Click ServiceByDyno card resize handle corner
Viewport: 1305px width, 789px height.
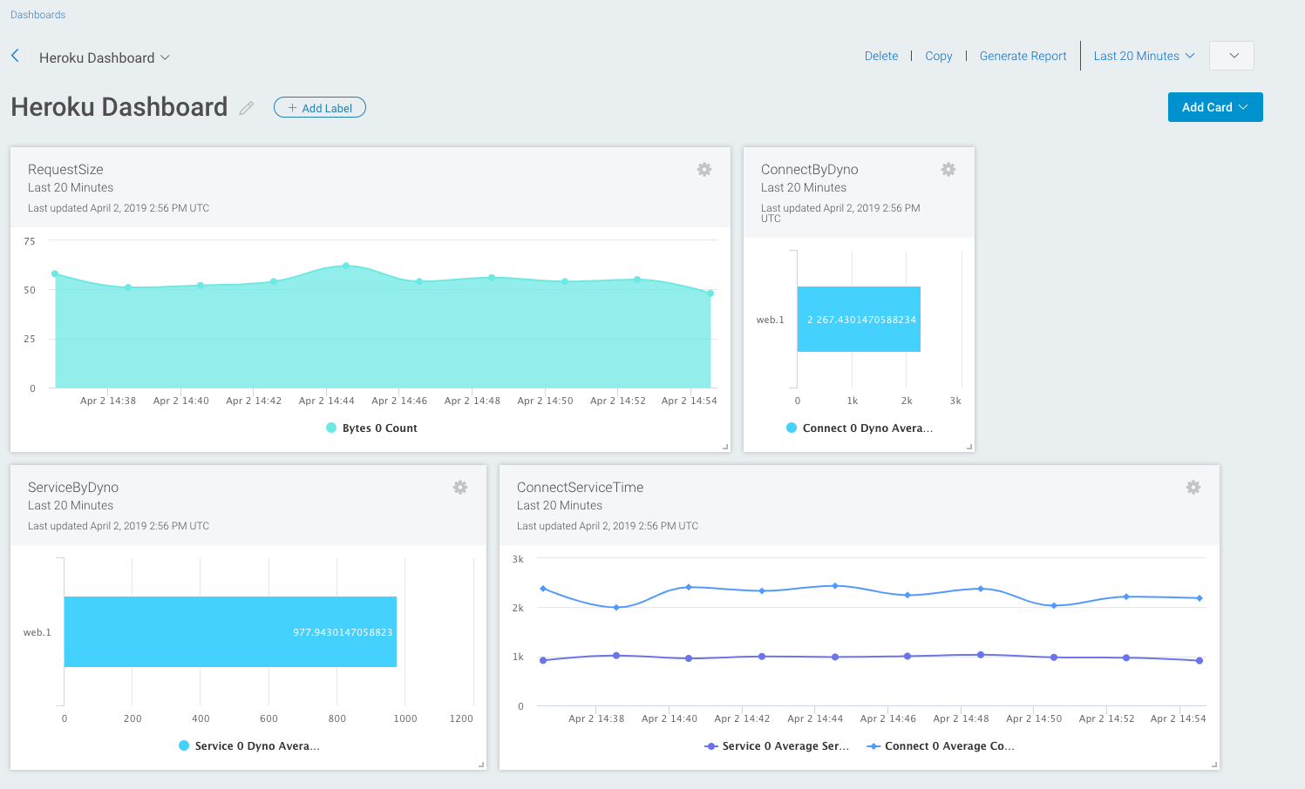click(481, 765)
